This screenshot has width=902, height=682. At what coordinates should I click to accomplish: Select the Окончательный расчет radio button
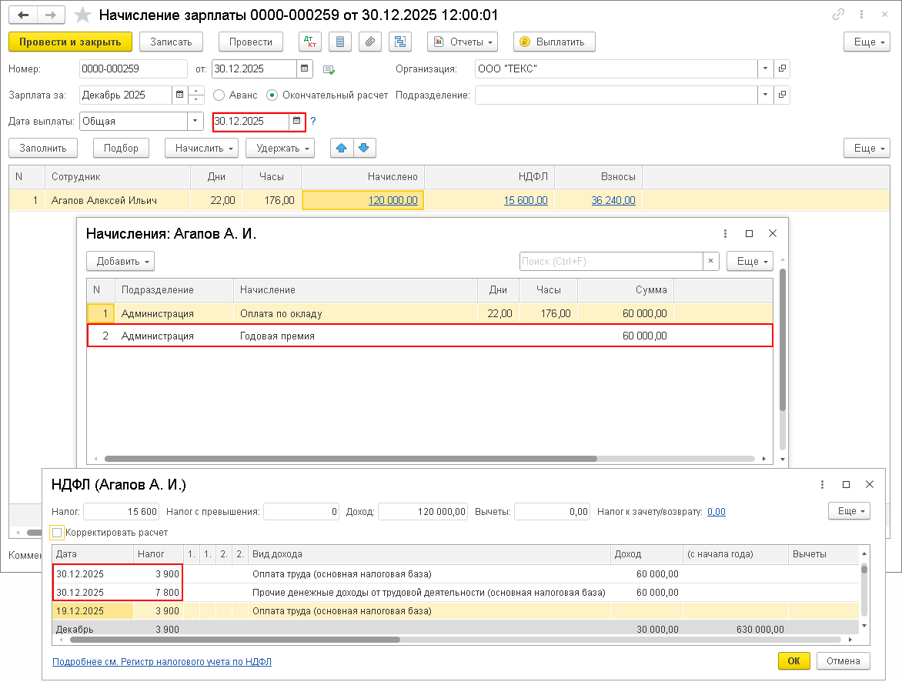(x=272, y=95)
